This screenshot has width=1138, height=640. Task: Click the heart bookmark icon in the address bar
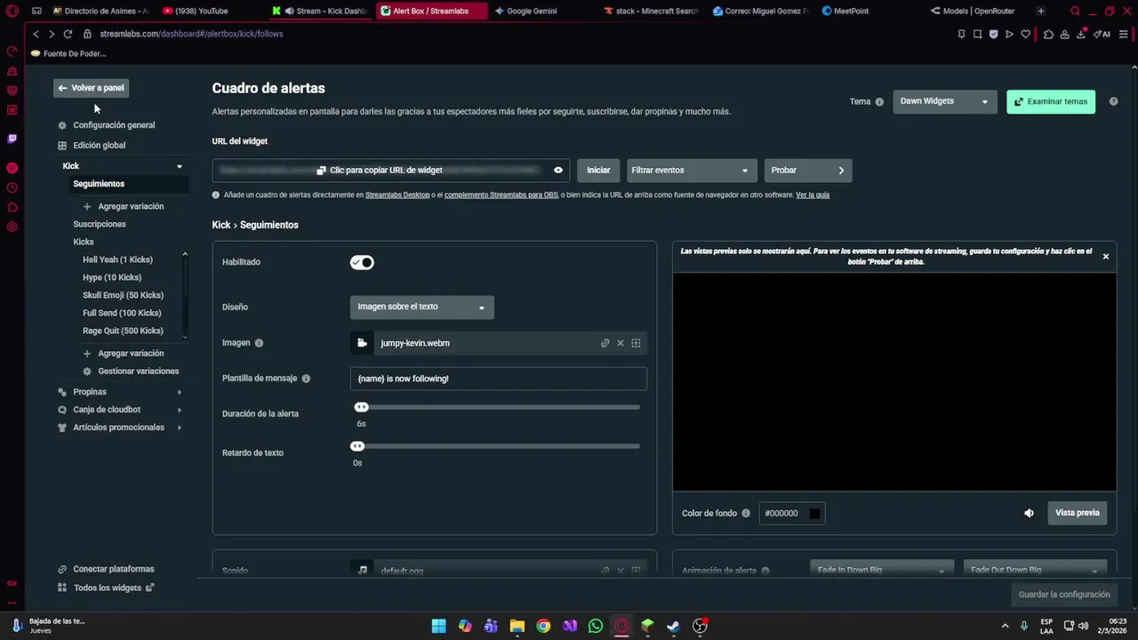pos(1025,35)
